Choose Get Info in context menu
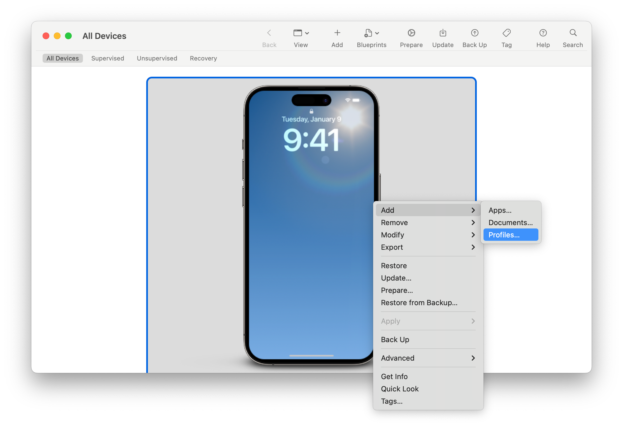Viewport: 623px width, 425px height. point(428,377)
